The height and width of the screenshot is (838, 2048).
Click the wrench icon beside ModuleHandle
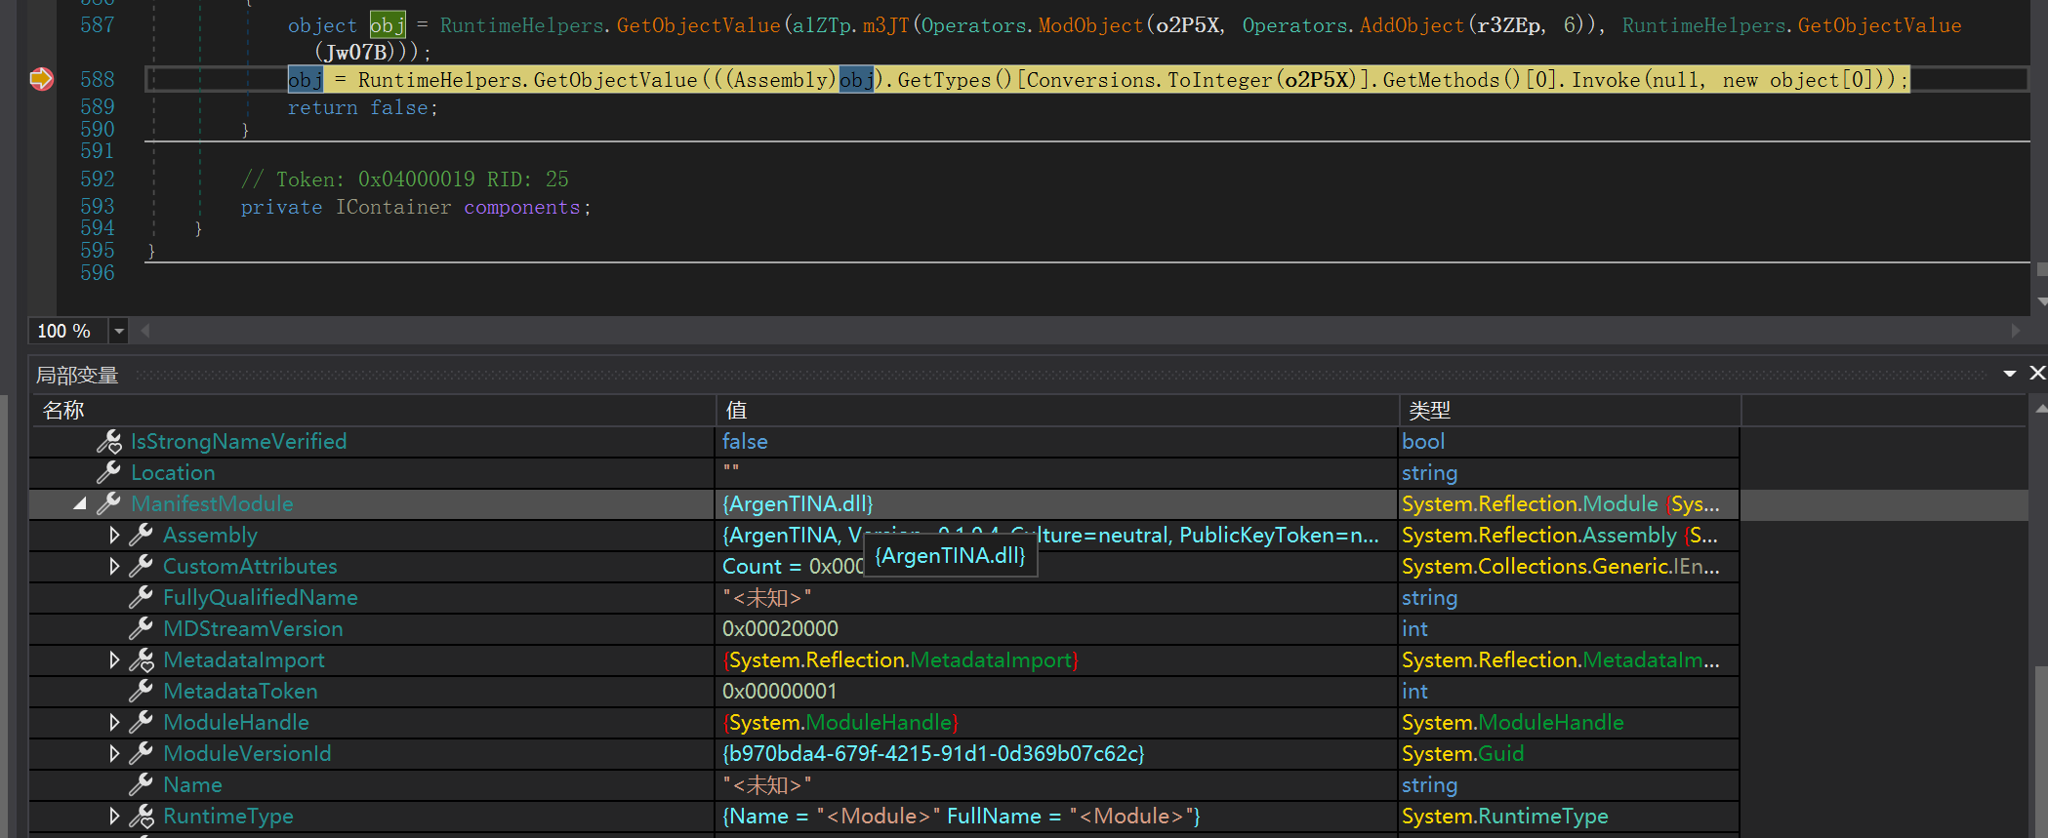(x=142, y=723)
